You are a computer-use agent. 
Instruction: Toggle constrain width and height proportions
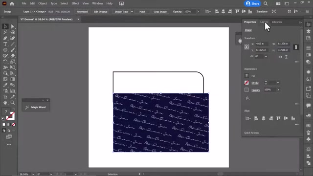(x=296, y=47)
